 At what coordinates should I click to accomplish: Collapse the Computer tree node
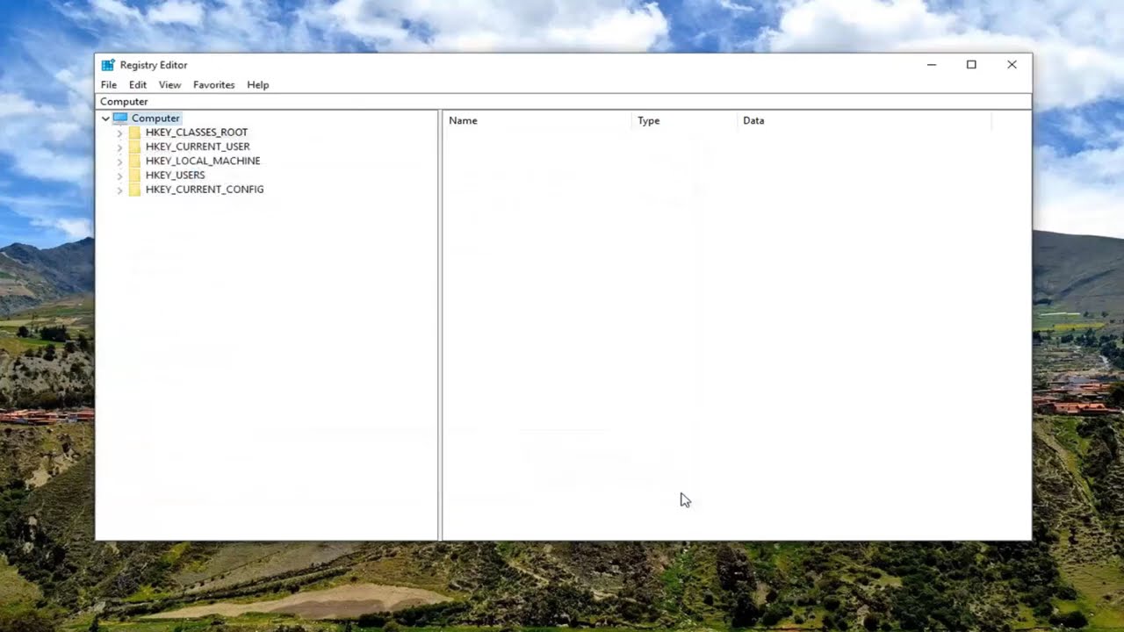tap(105, 118)
